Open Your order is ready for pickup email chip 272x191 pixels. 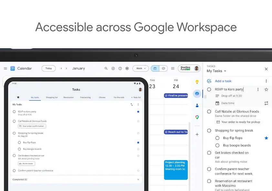click(238, 122)
